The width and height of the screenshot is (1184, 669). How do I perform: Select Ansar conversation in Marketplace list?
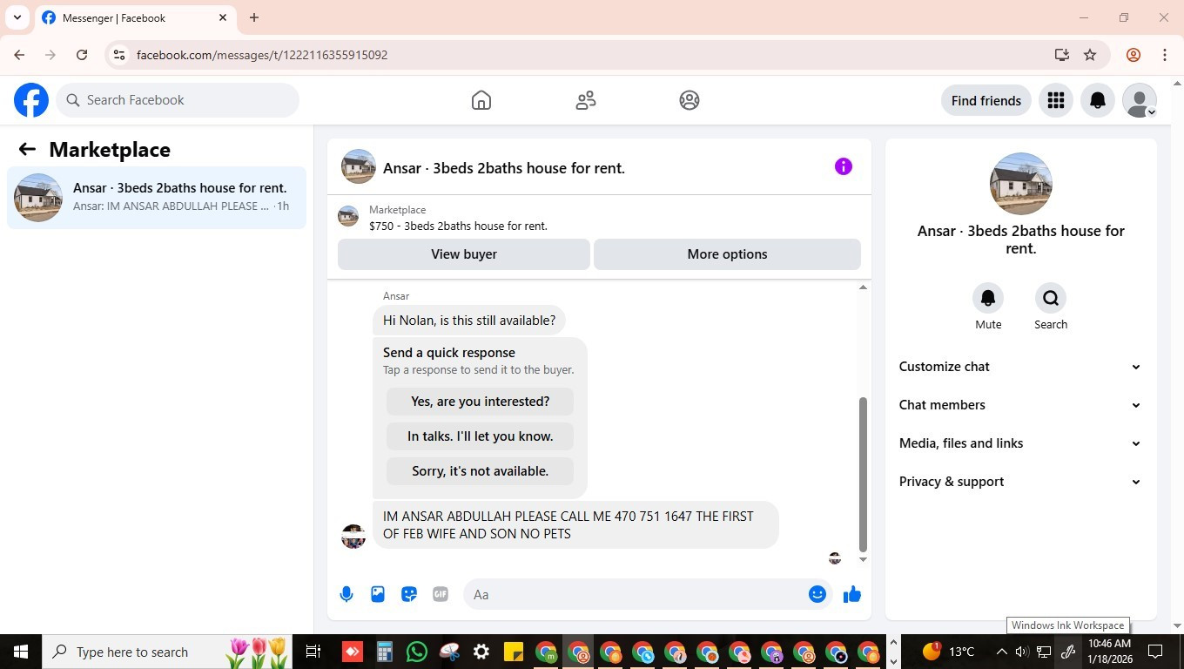(x=157, y=198)
